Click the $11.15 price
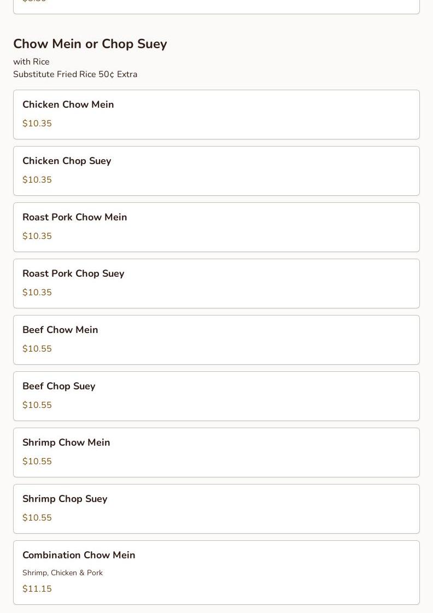Image resolution: width=433 pixels, height=613 pixels. click(37, 589)
